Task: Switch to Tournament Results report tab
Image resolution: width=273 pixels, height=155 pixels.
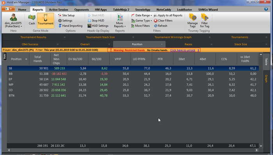Action: (33, 37)
